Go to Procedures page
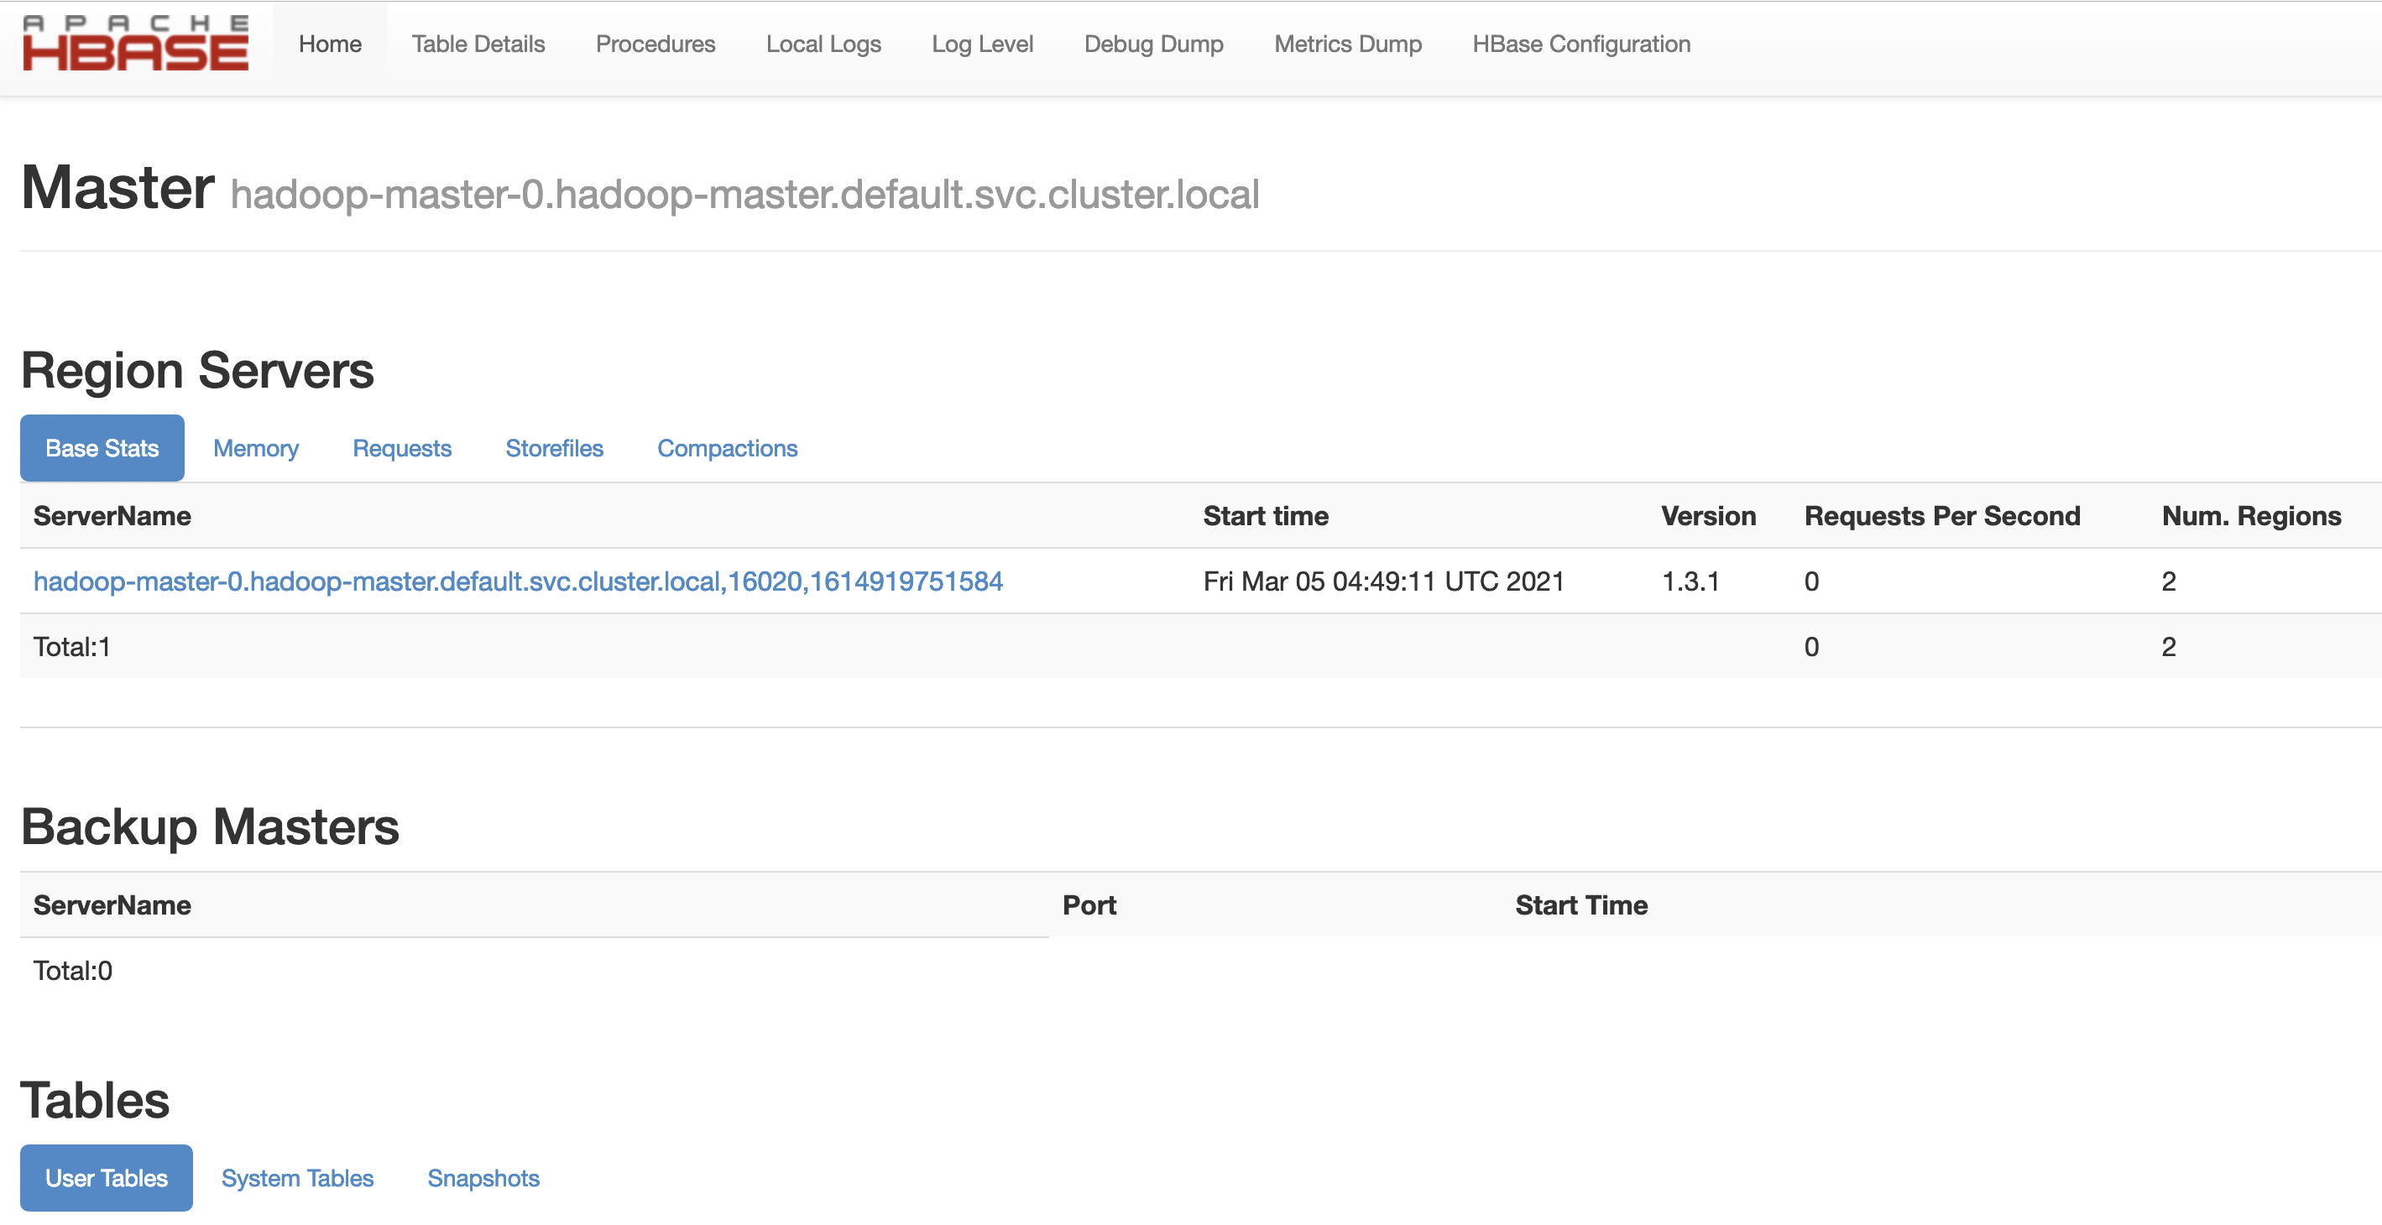Viewport: 2382px width, 1225px height. pos(655,44)
